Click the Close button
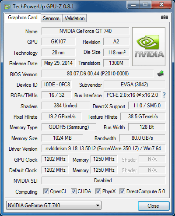 point(154,206)
